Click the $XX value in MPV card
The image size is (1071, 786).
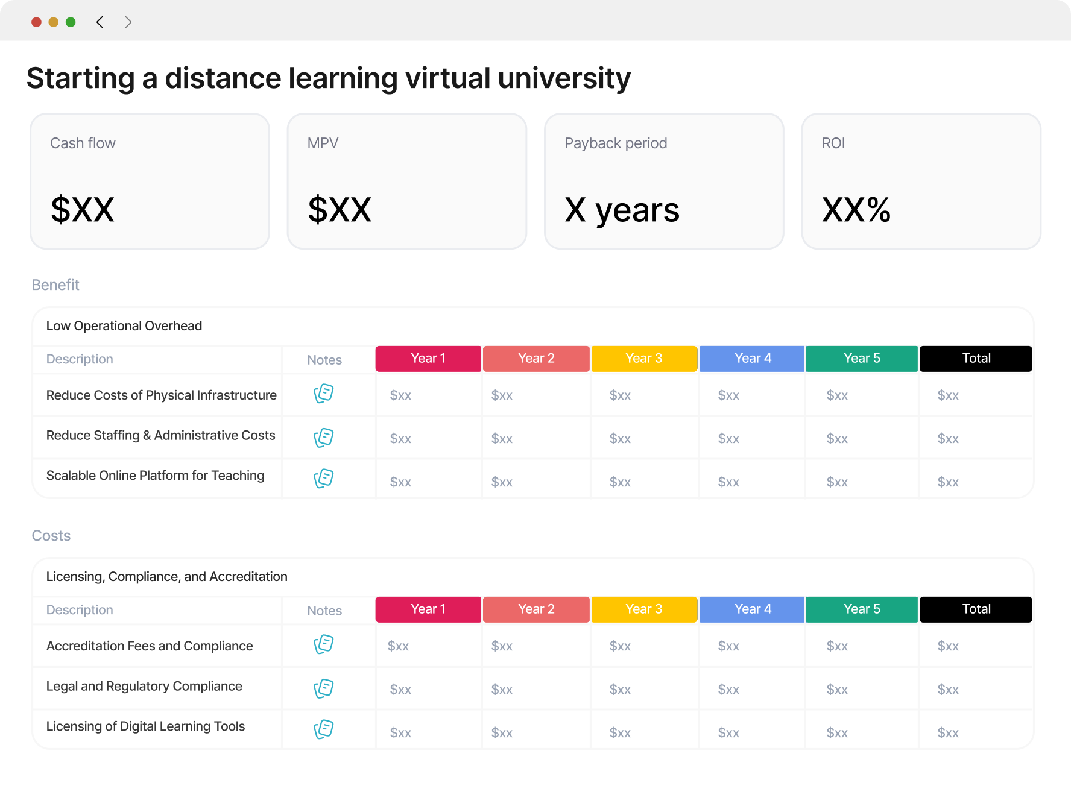[x=340, y=210]
